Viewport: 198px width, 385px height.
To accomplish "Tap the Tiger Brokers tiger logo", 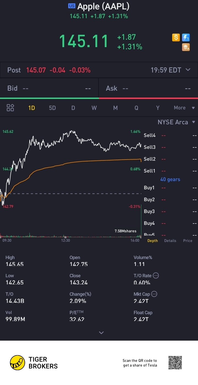I will [18, 363].
